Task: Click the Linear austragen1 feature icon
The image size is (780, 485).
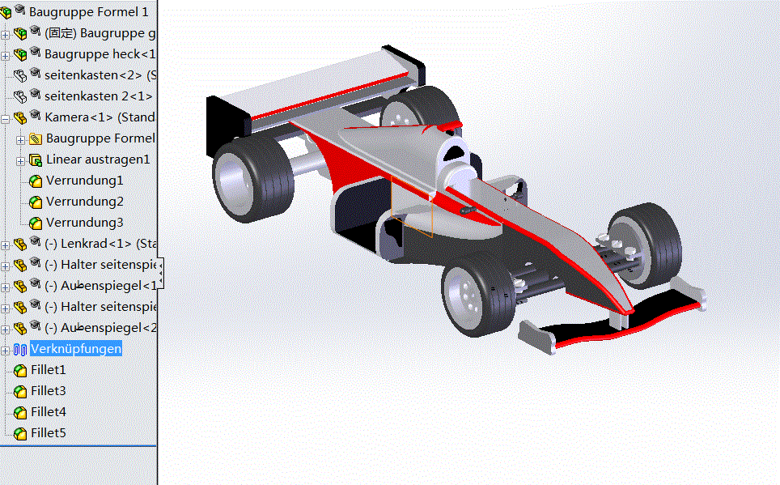Action: 34,159
